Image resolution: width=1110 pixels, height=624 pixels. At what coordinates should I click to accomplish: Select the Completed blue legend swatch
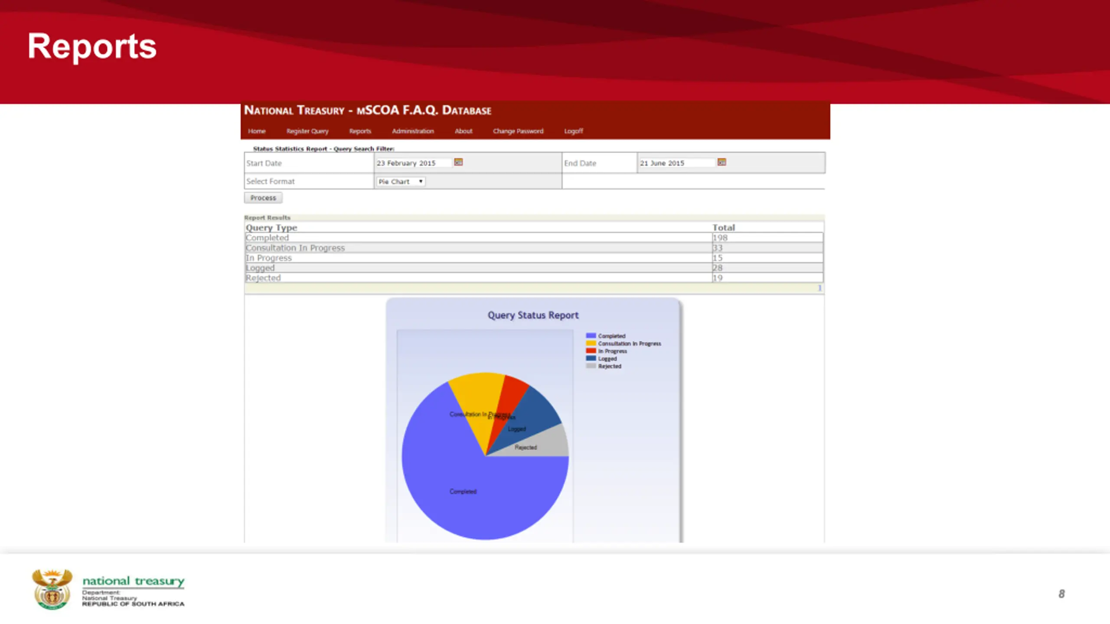tap(591, 335)
